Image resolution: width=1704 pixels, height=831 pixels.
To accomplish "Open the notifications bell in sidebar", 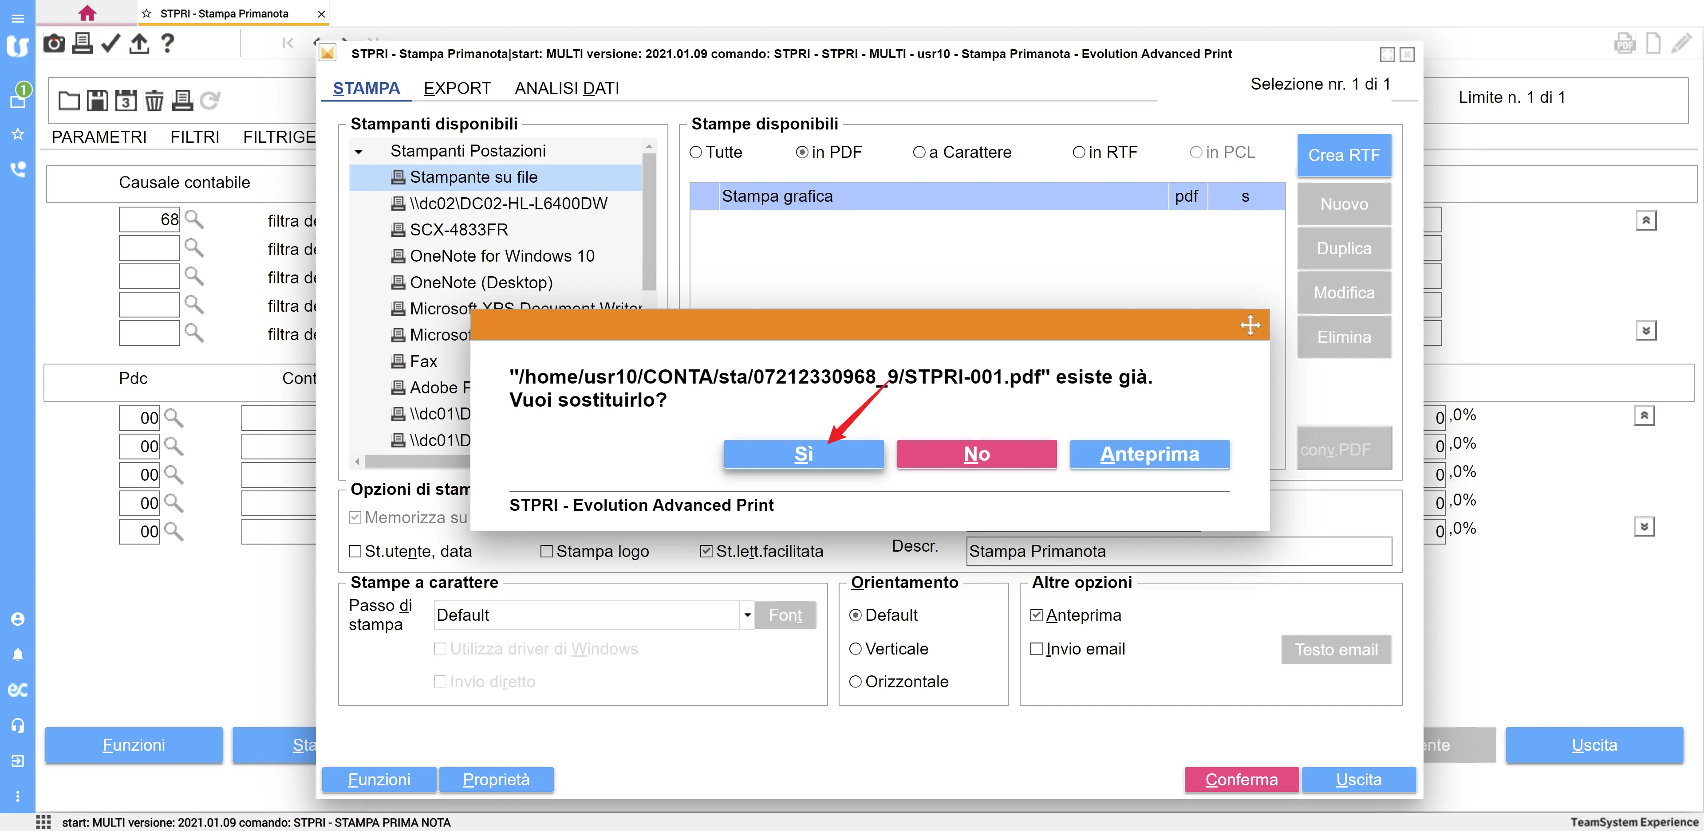I will point(18,654).
